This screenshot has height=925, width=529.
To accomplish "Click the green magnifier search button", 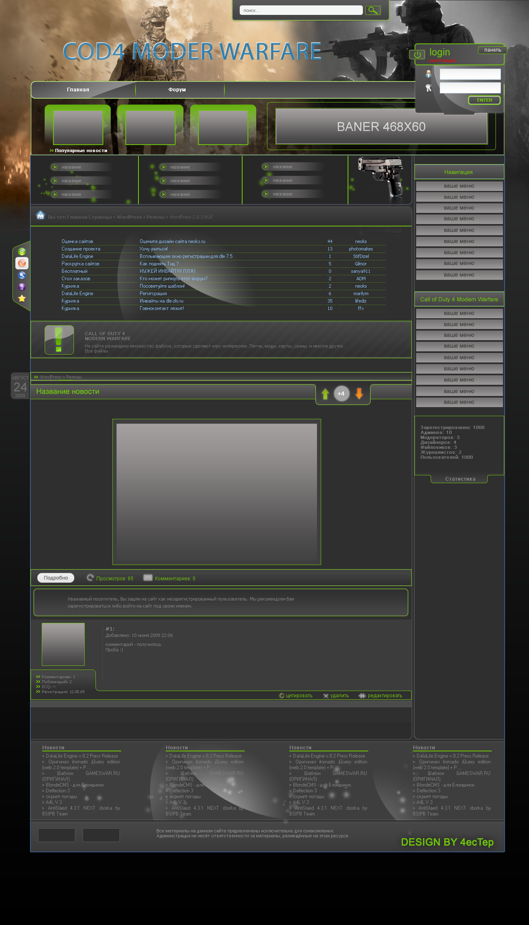I will click(373, 10).
